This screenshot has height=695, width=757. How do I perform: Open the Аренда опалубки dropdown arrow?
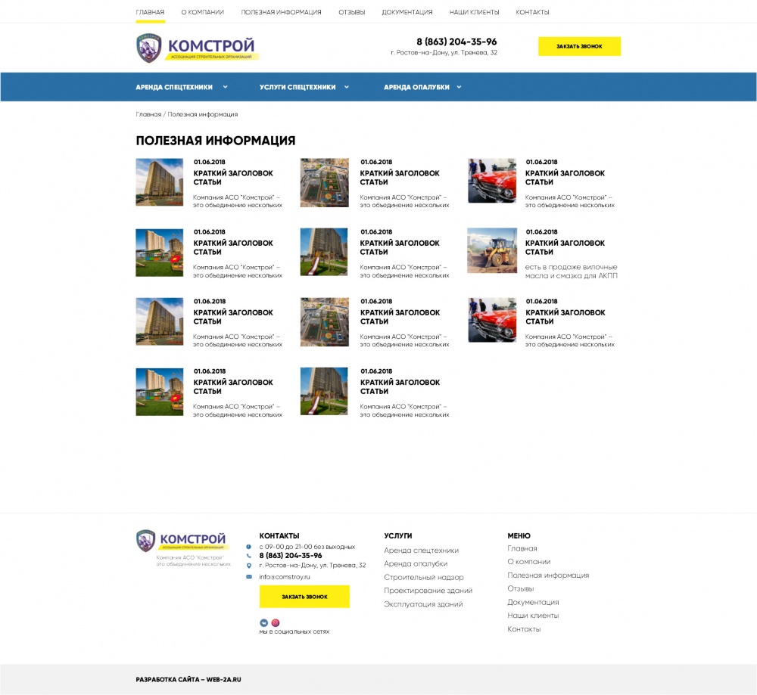point(459,87)
